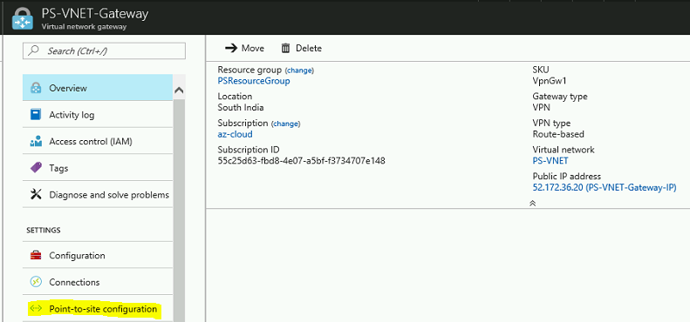
Task: Click the VPN type value Route-based
Action: [x=558, y=134]
